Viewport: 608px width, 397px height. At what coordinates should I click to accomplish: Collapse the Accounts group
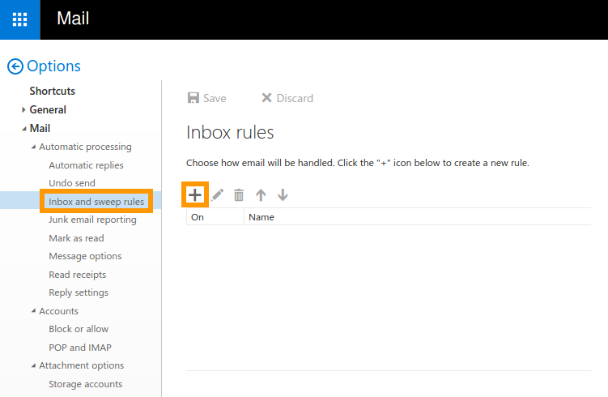pyautogui.click(x=33, y=311)
